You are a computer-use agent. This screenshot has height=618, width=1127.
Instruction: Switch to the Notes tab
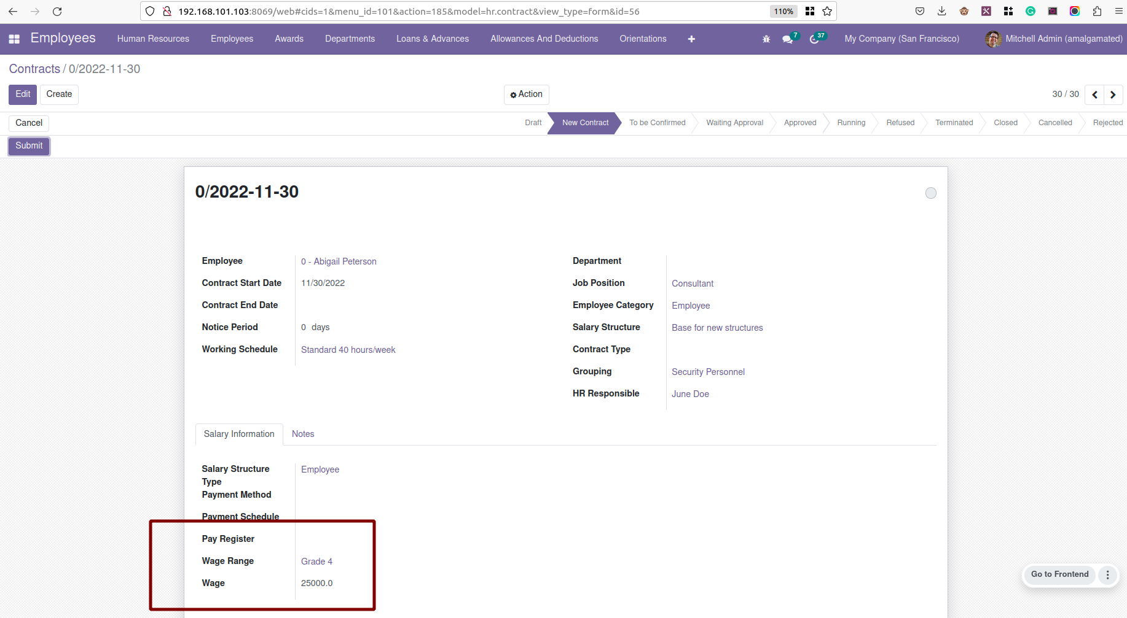[303, 434]
